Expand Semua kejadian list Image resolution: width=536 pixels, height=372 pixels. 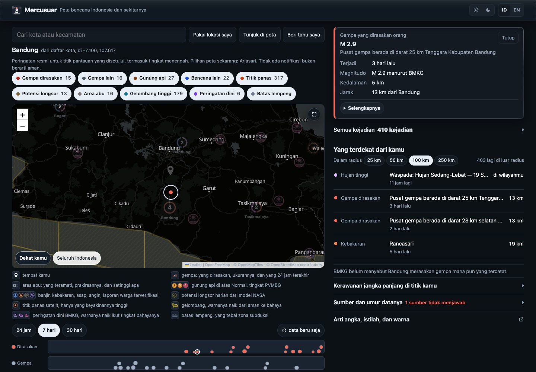tap(429, 130)
